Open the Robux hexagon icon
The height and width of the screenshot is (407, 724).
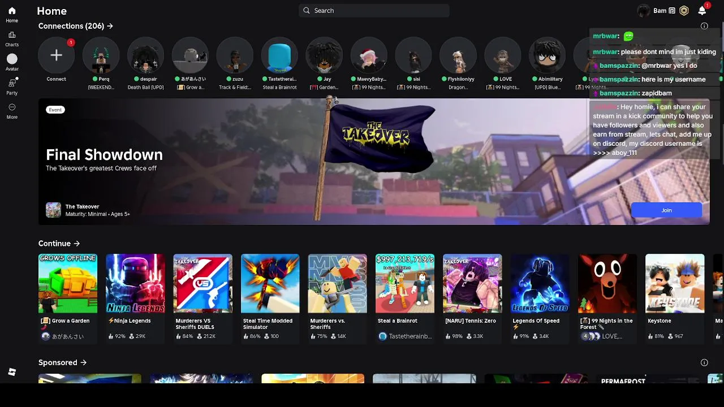684,10
